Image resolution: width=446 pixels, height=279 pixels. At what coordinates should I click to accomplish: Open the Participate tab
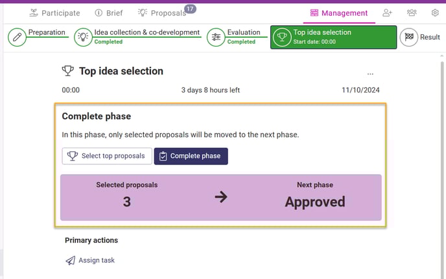coord(54,13)
